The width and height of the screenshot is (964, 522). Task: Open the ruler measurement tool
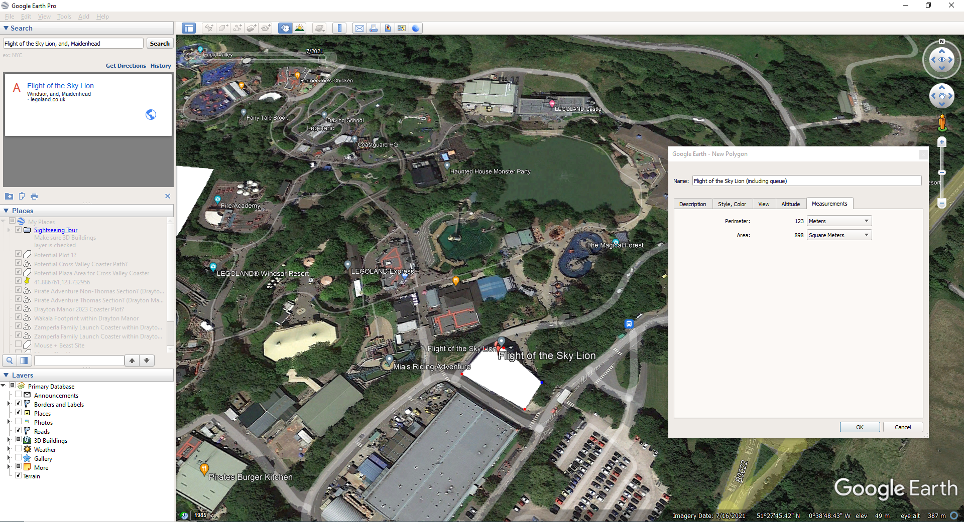(x=339, y=28)
